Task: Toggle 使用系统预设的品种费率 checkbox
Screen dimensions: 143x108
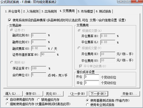Action: [10, 20]
